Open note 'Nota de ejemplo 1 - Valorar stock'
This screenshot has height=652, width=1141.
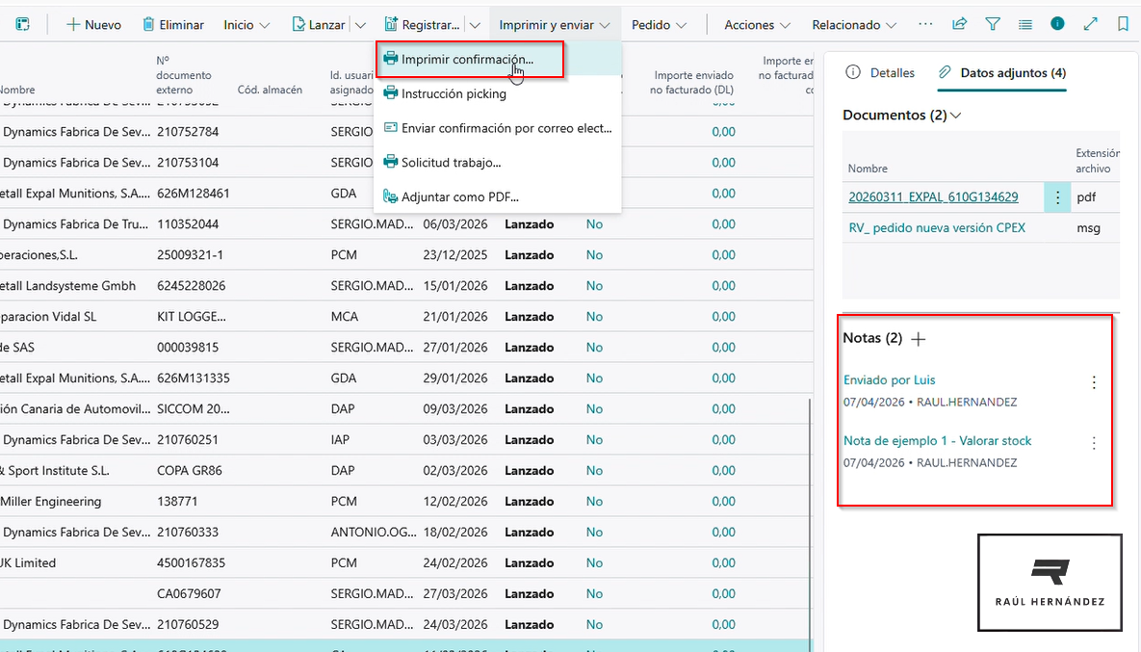[937, 441]
